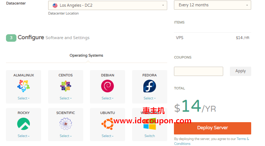
Task: Click the Configure section heading
Action: point(31,37)
